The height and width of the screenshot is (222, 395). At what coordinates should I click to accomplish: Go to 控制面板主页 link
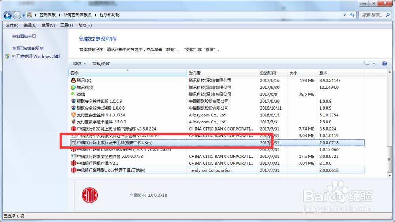coord(24,36)
